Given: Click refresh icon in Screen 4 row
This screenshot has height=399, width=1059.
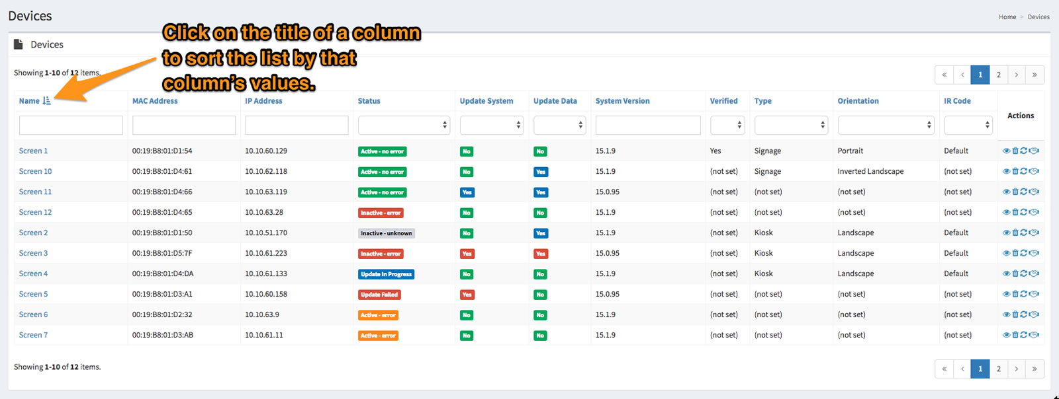Looking at the screenshot, I should pos(1024,274).
